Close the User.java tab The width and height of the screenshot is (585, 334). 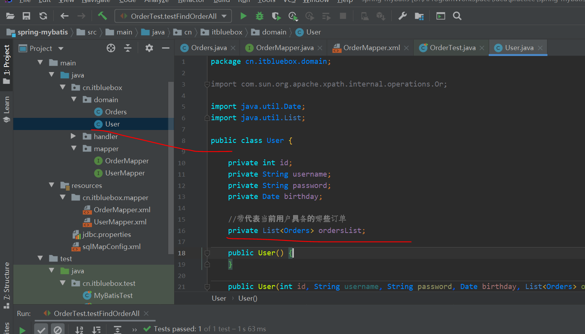(x=540, y=48)
